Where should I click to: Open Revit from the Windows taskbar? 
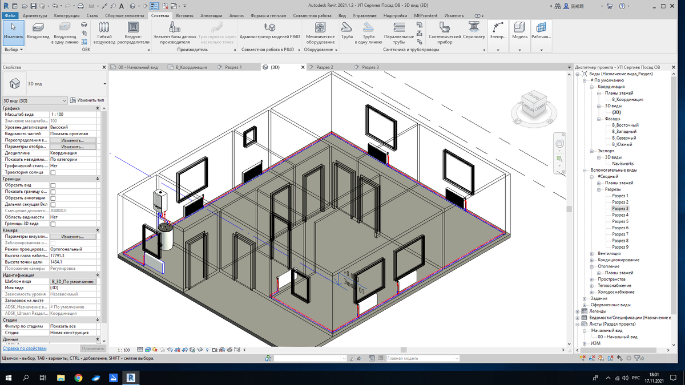(131, 378)
